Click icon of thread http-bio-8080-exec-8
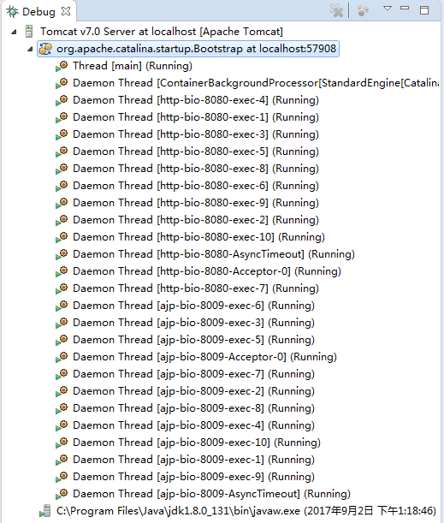Screen dimensions: 444x523 62,169
